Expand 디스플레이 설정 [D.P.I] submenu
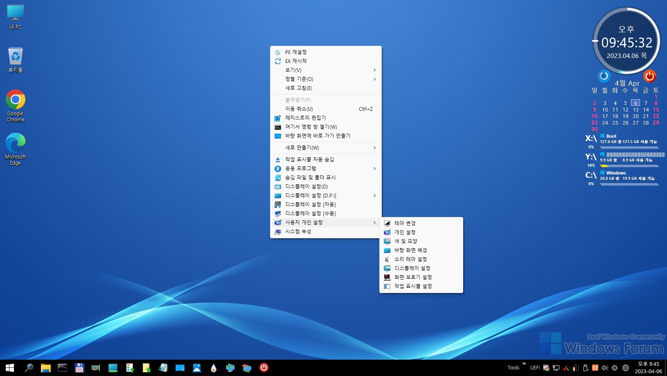 (x=326, y=196)
